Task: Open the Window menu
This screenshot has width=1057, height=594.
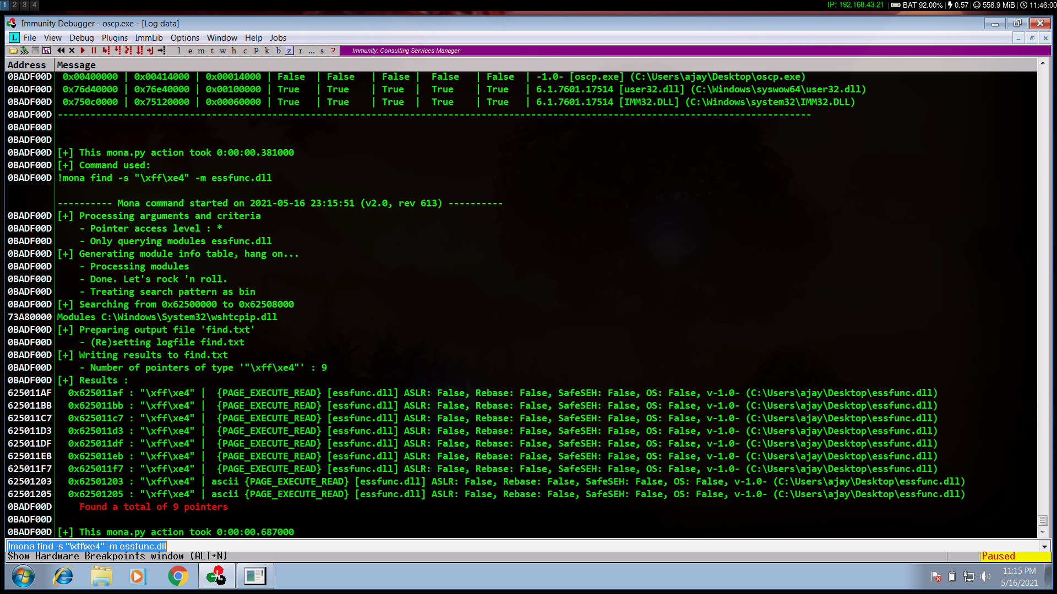Action: (222, 37)
